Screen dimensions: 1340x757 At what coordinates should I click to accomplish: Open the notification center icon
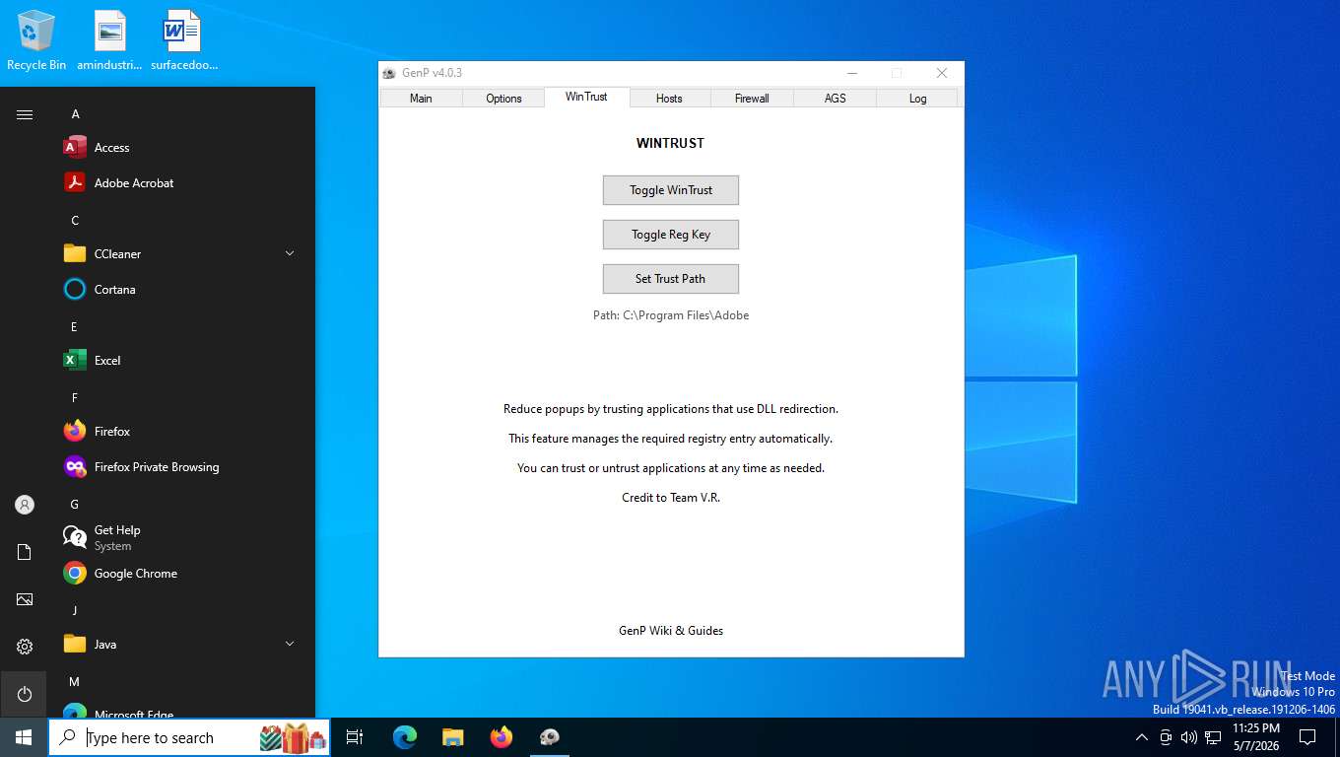point(1307,737)
